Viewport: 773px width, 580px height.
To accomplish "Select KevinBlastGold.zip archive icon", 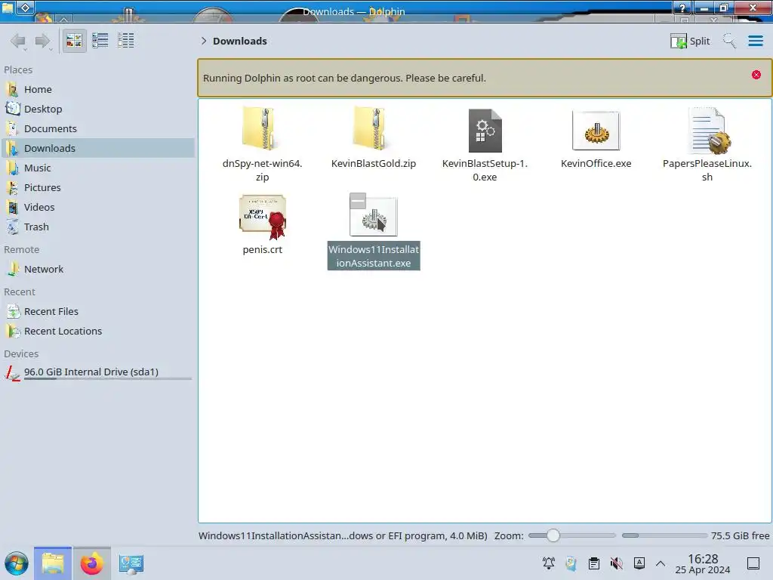I will point(373,129).
